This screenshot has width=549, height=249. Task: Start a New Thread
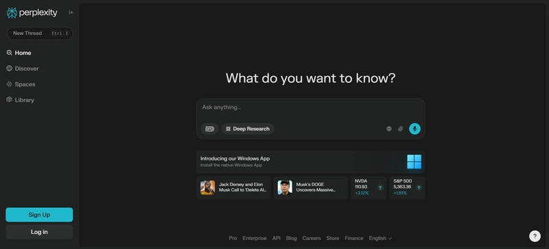pyautogui.click(x=40, y=34)
